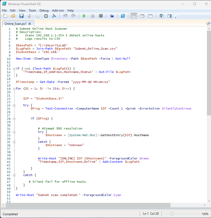211x218 pixels.
Task: Close the Online_Scan.ps1 tab
Action: point(30,24)
